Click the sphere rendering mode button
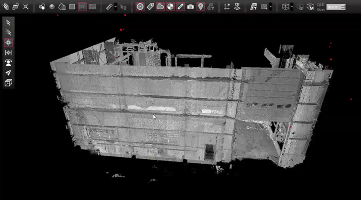361x200 pixels. (x=52, y=6)
